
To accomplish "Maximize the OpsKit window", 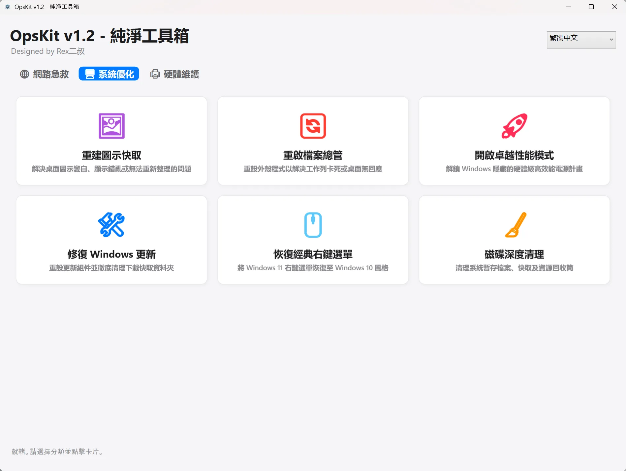I will 591,7.
